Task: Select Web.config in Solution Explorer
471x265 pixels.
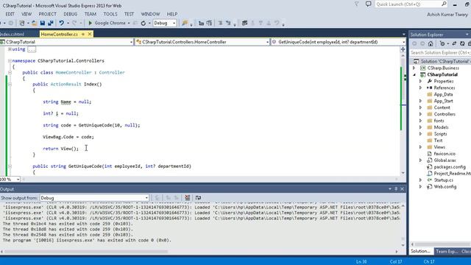Action: coord(445,186)
